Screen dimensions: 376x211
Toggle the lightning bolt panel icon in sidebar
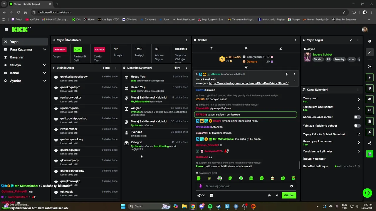click(x=370, y=77)
